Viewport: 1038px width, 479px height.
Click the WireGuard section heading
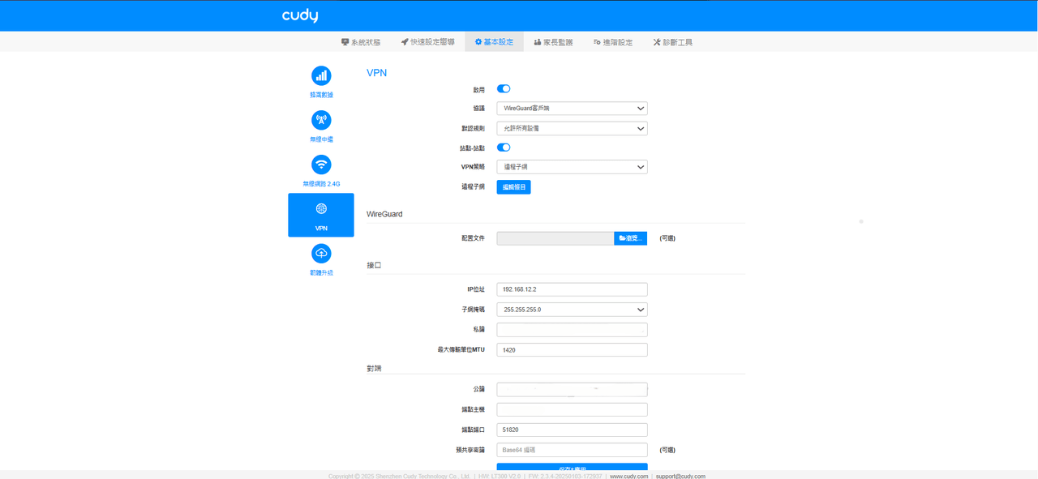[x=384, y=214]
